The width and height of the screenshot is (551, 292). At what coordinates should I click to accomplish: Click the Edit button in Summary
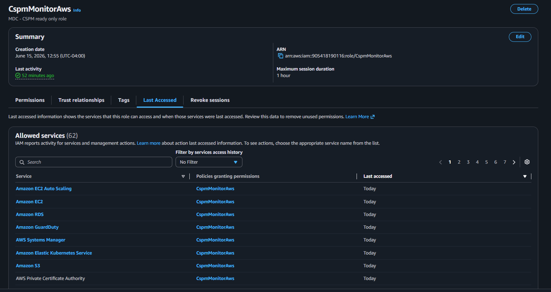520,37
